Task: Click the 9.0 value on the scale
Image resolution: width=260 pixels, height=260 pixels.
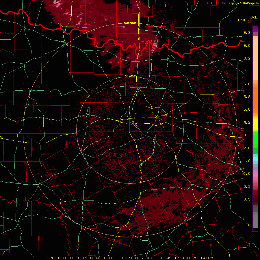Action: coord(247,45)
